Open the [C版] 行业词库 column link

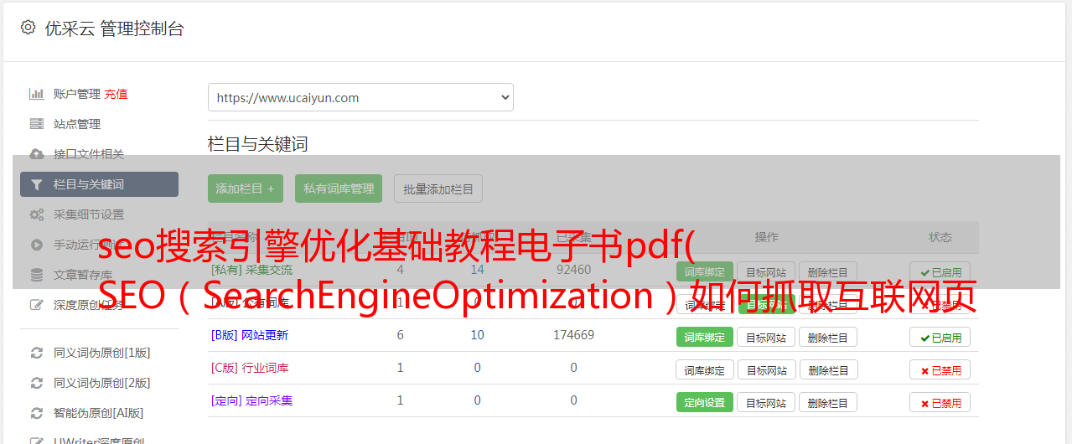point(249,368)
